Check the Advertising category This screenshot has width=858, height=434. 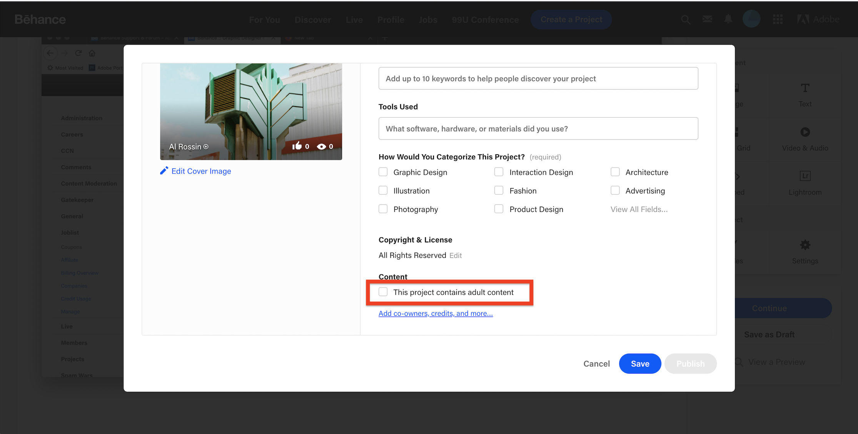[x=615, y=190]
